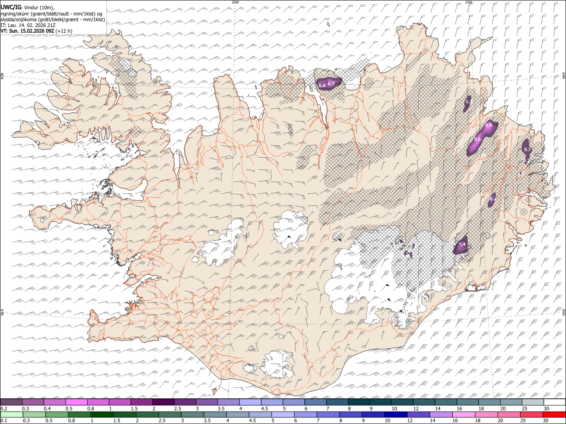Click the 'slydda/snjókoma' legend description line
The height and width of the screenshot is (424, 566).
tap(53, 19)
